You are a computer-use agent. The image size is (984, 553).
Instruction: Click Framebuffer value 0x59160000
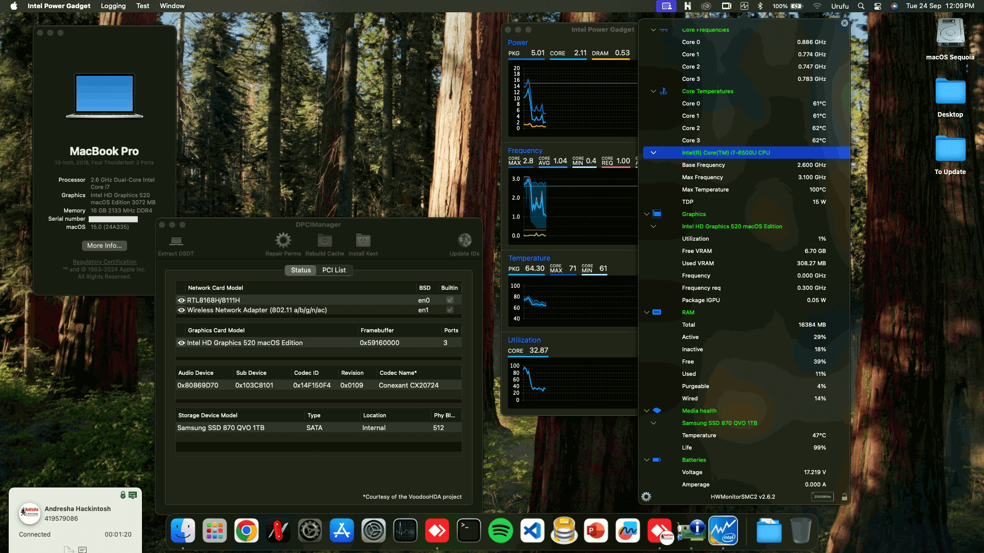coord(379,343)
